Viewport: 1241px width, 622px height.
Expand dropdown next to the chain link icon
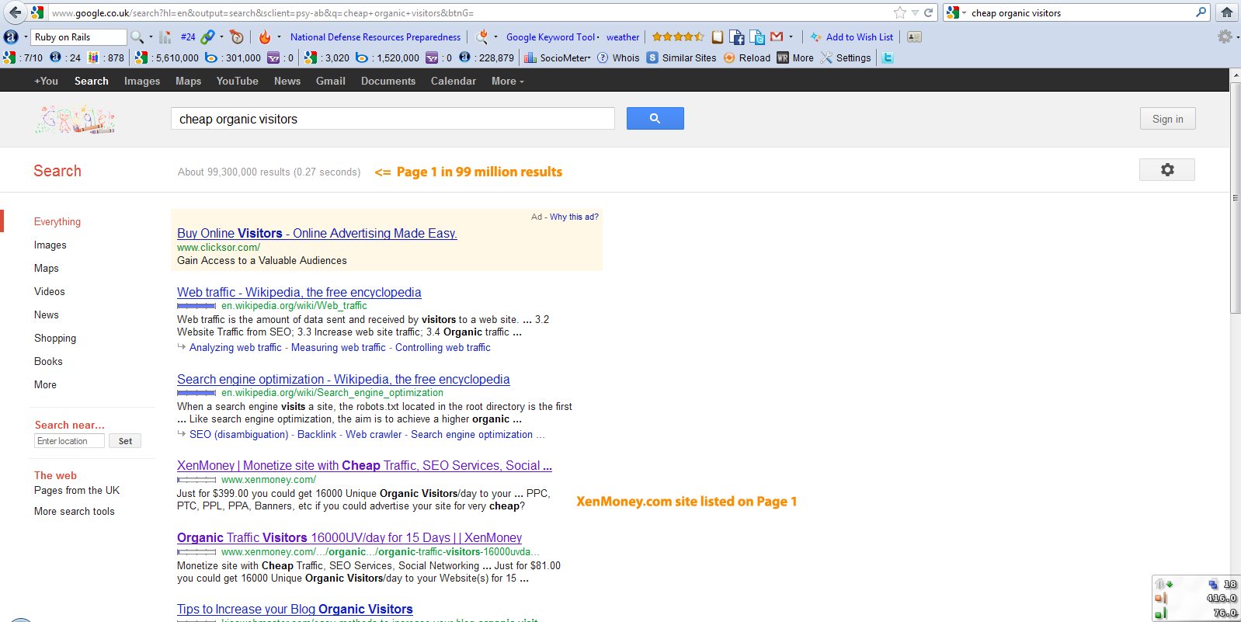221,36
